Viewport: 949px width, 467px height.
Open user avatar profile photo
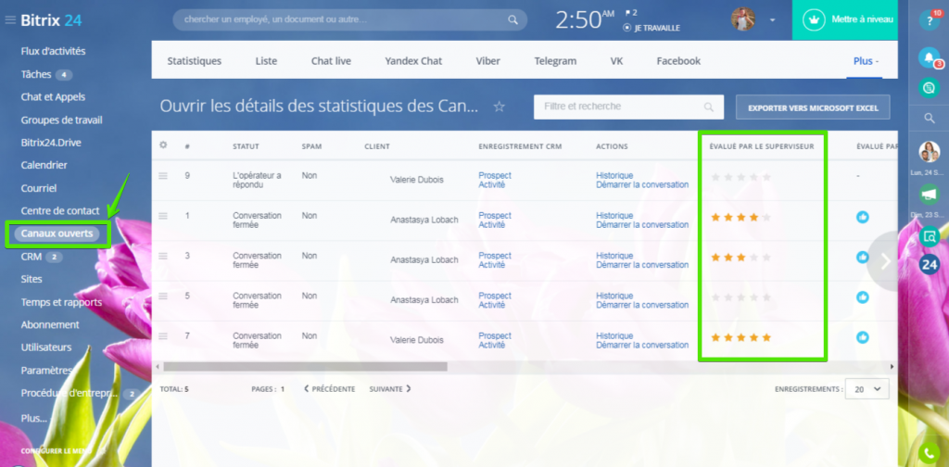[x=742, y=20]
